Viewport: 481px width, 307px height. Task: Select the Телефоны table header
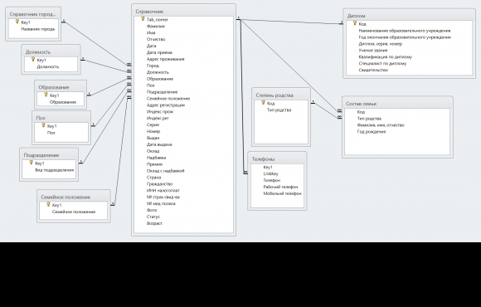point(277,159)
